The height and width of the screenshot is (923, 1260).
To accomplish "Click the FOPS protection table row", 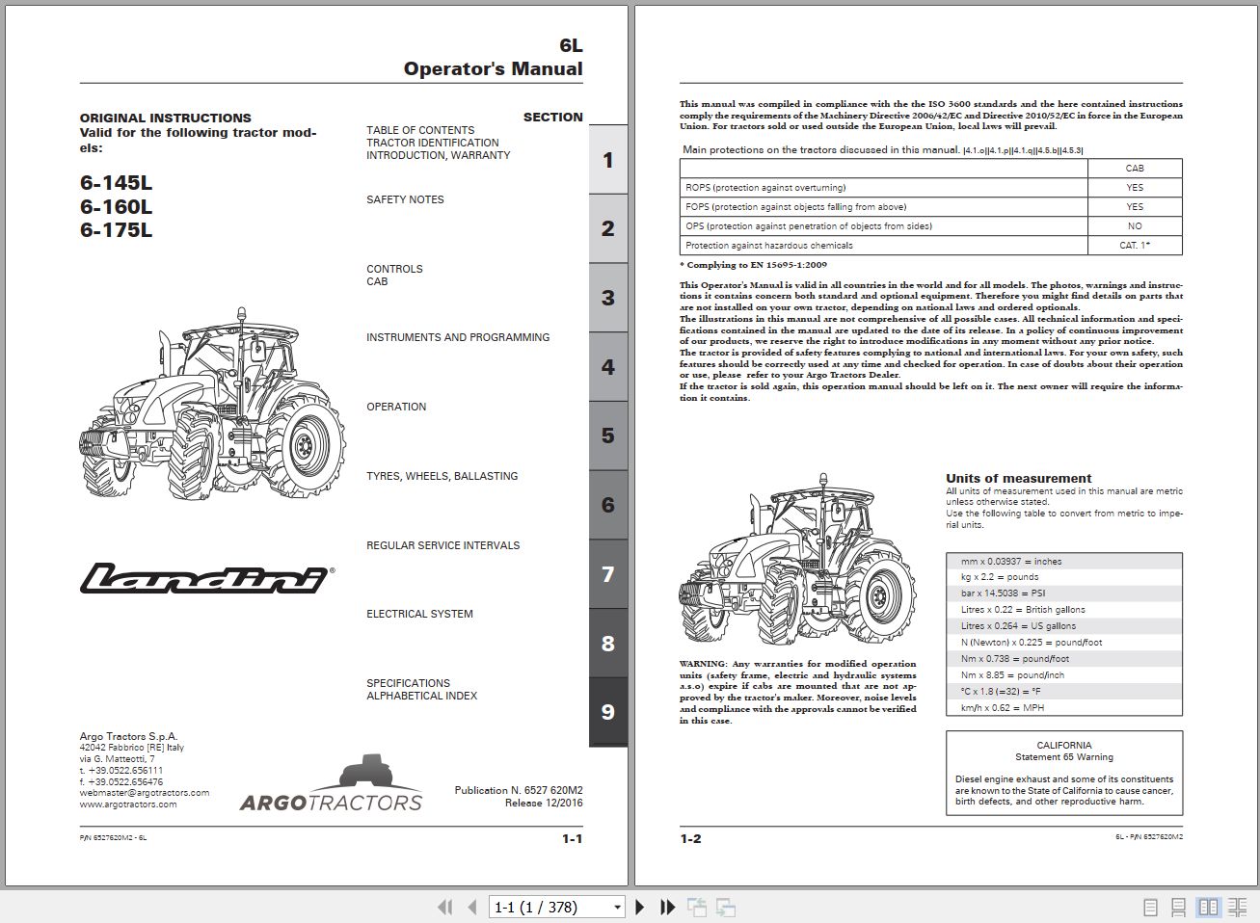I will coord(931,207).
